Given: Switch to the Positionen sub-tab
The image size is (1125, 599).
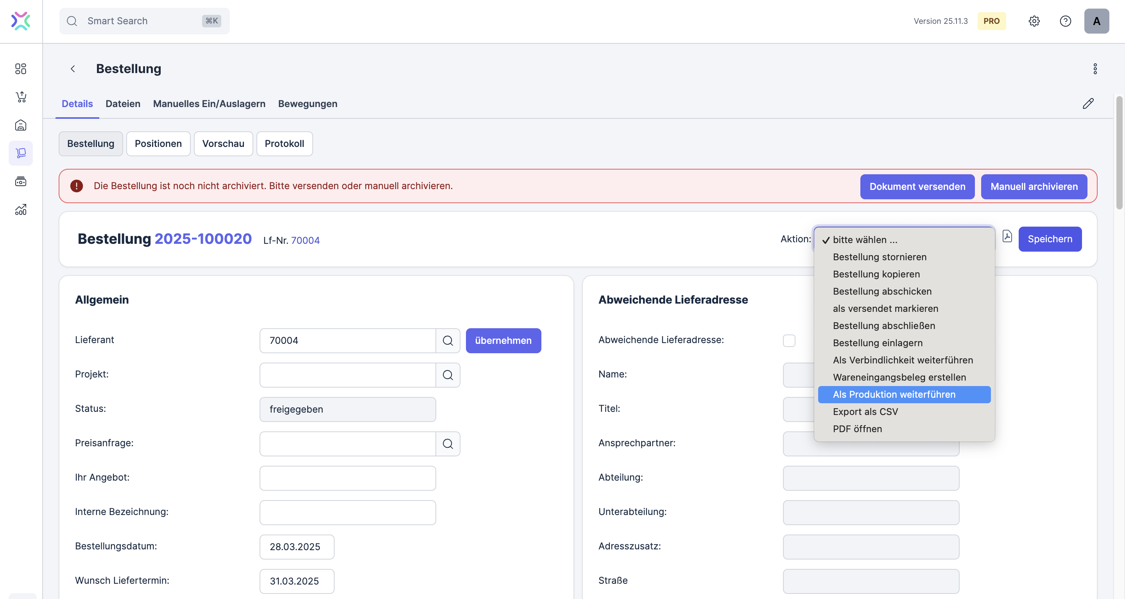Looking at the screenshot, I should pyautogui.click(x=158, y=144).
